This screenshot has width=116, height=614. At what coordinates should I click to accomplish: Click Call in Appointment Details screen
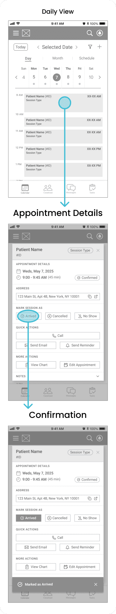coord(58,336)
